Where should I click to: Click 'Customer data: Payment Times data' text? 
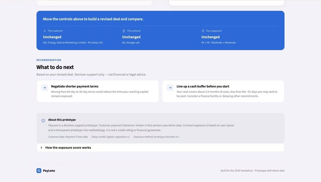pos(68,137)
